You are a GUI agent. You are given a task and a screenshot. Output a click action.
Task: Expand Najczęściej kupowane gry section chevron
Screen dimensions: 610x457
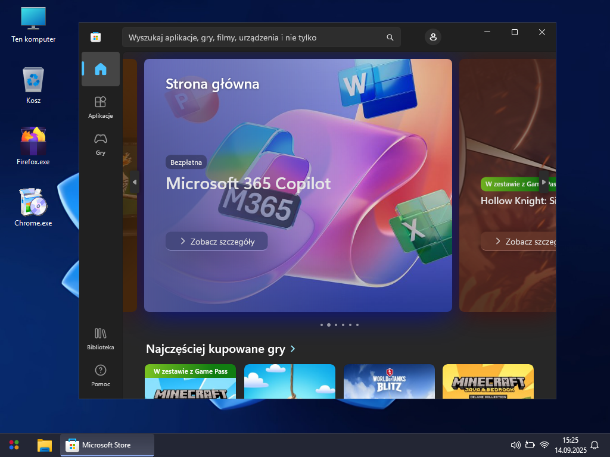tap(293, 349)
